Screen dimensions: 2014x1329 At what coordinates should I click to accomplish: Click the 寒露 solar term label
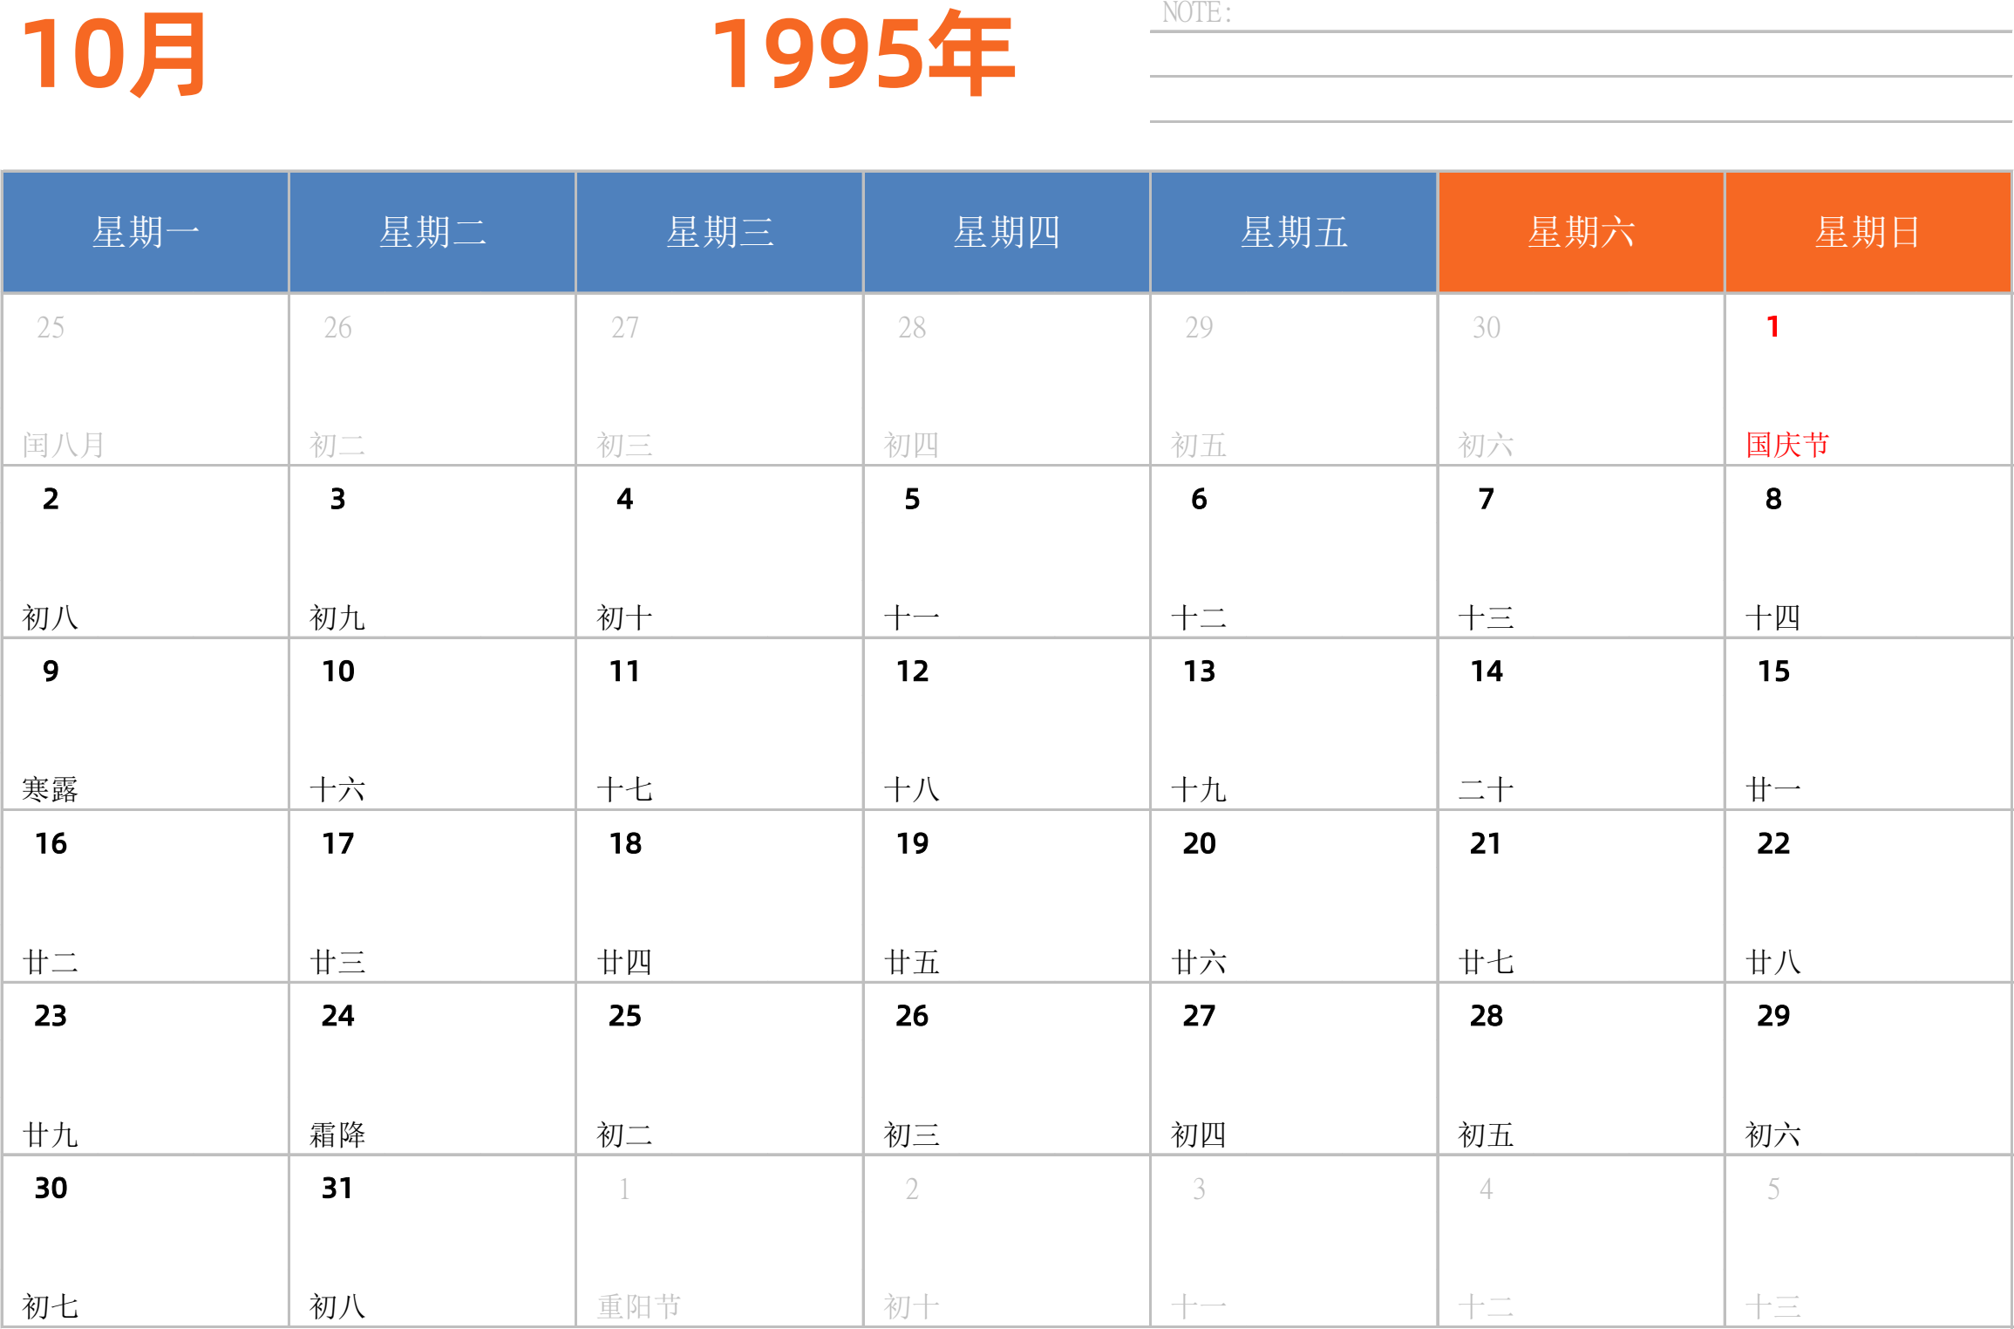point(50,789)
